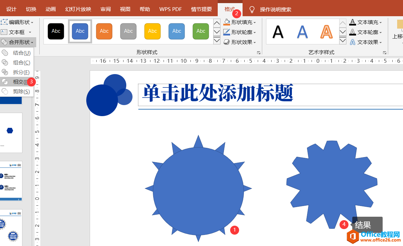Click the Text Box icon
403x246 pixels.
(4, 32)
